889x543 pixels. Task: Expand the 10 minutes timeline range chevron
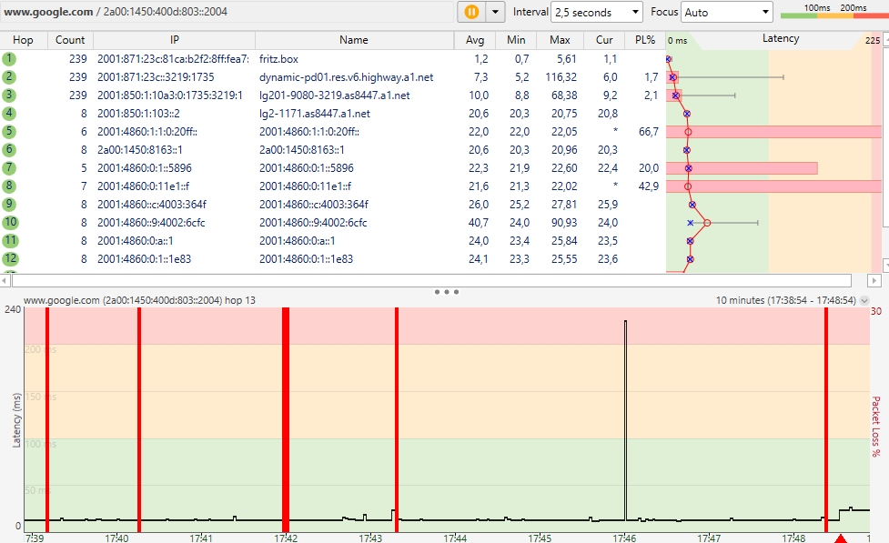pyautogui.click(x=864, y=300)
